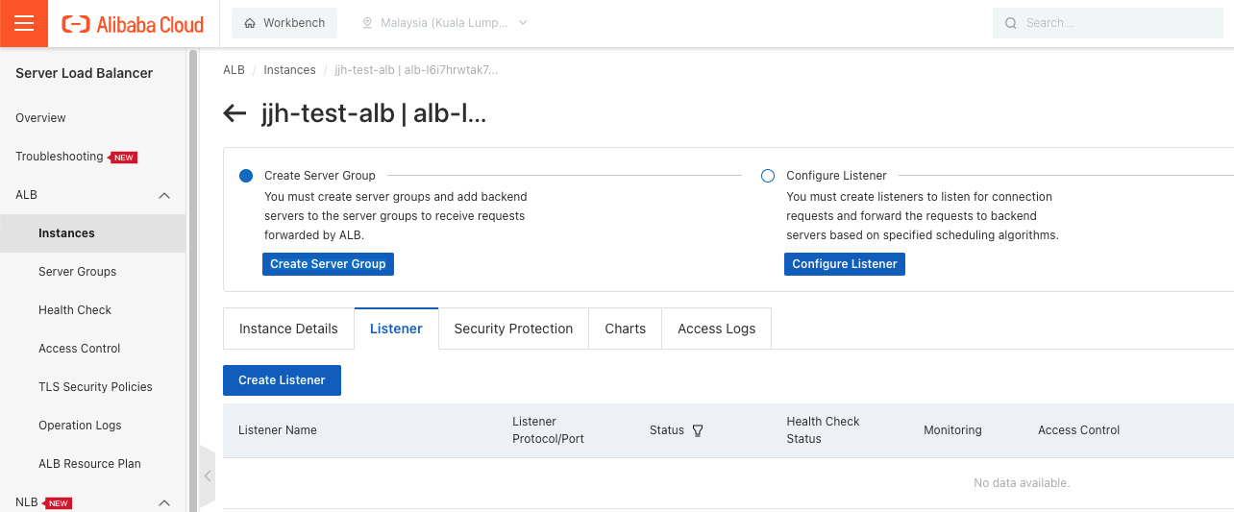Click the sidebar vertical scrollbar
Viewport: 1234px width, 512px height.
[193, 279]
